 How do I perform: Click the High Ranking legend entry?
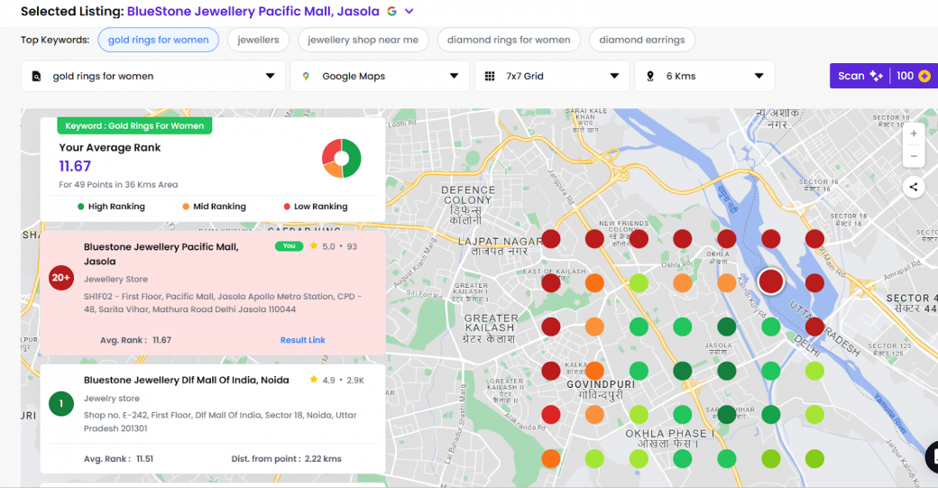[x=111, y=207]
